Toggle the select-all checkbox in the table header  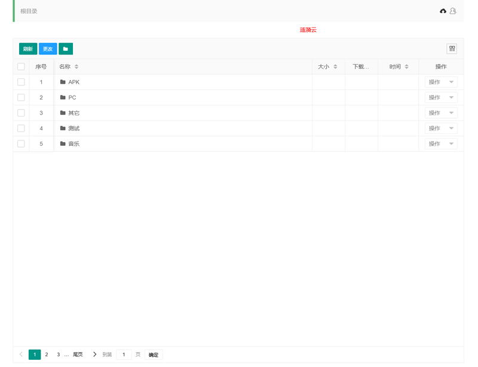click(x=21, y=66)
